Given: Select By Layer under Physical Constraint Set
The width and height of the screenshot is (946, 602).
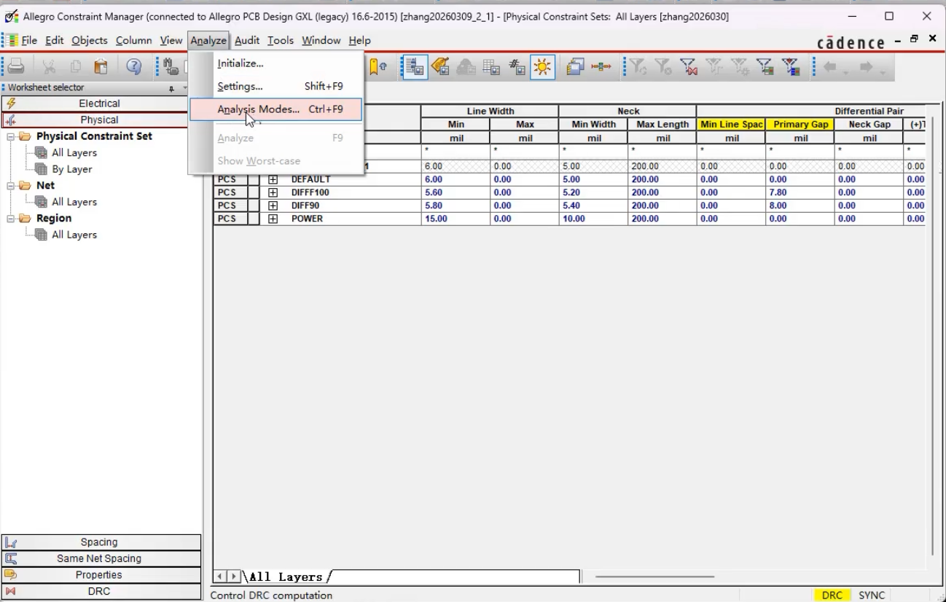Looking at the screenshot, I should tap(71, 169).
